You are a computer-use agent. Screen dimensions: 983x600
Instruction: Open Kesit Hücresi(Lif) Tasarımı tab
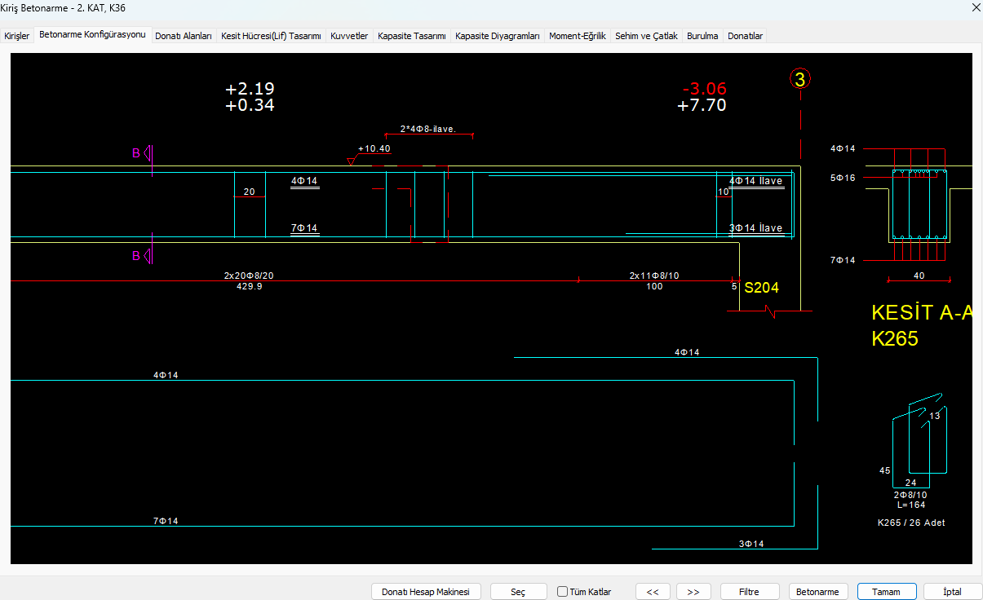pyautogui.click(x=271, y=37)
